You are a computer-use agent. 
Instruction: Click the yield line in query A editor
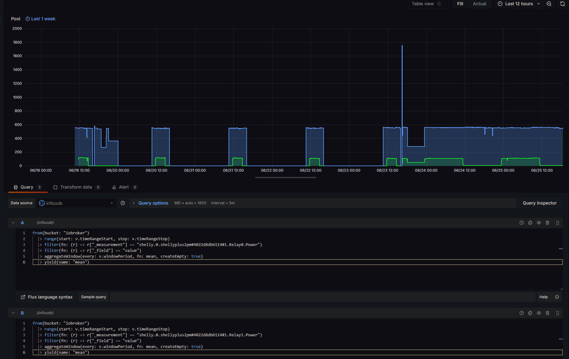(297, 262)
